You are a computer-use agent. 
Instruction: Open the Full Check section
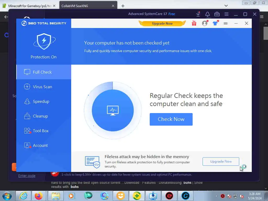[x=44, y=72]
